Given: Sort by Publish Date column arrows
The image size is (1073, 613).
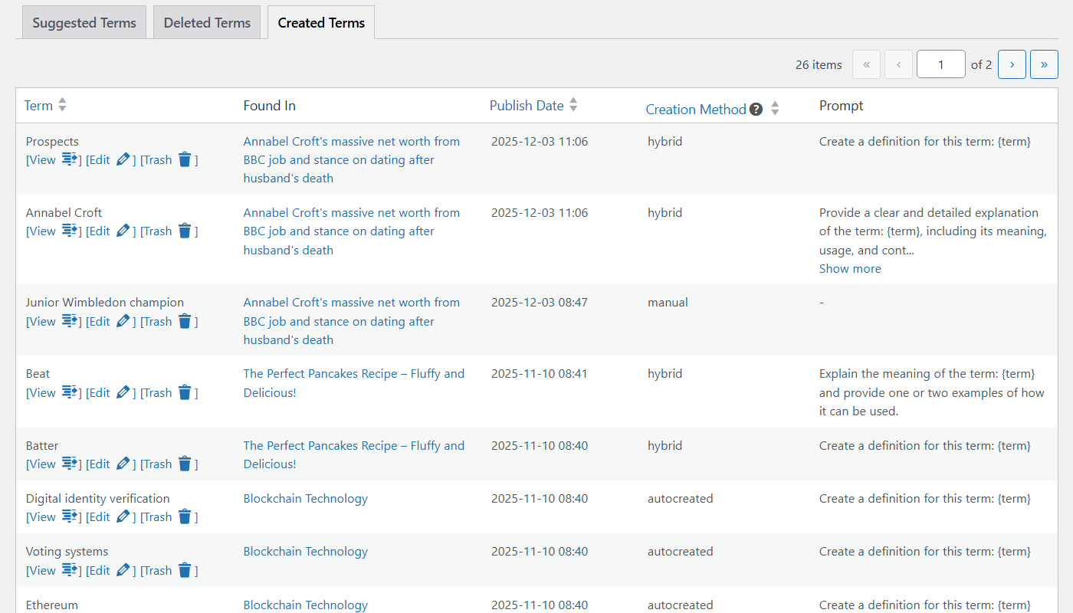Looking at the screenshot, I should [x=573, y=105].
